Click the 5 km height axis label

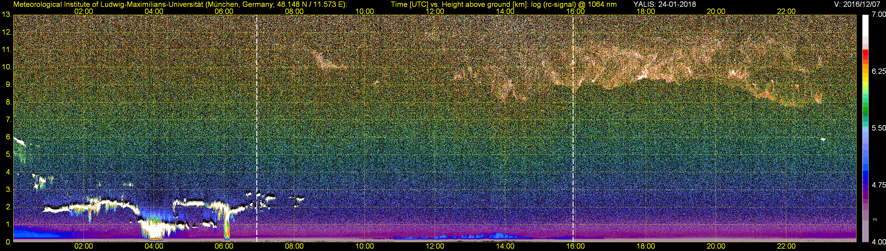(x=8, y=155)
